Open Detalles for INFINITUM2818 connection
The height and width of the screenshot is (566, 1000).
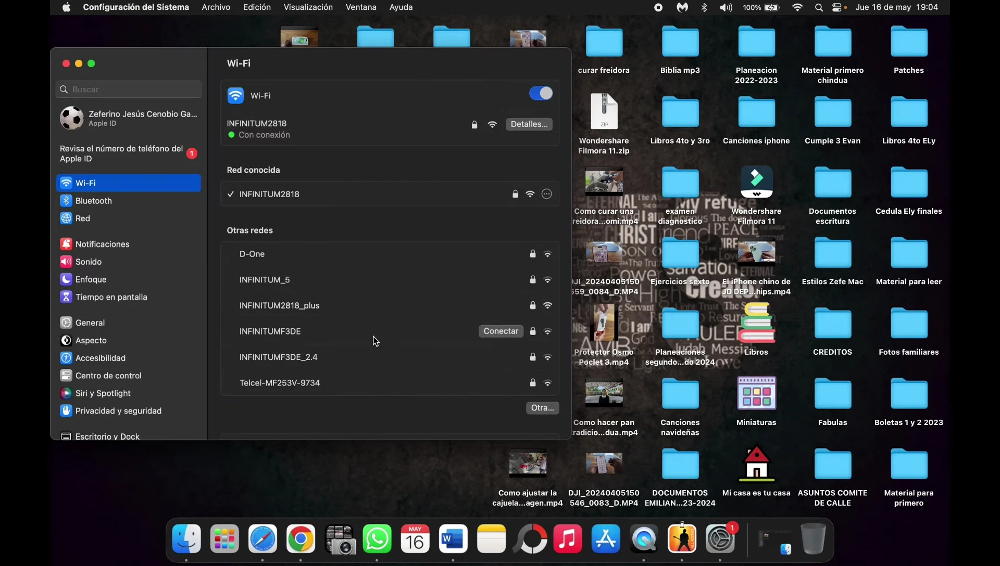(x=529, y=124)
